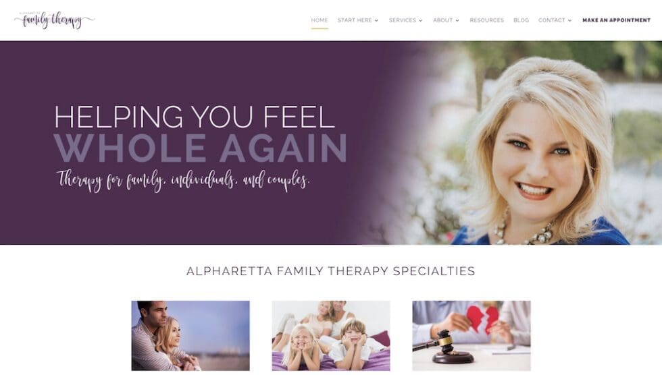Expand the Services dropdown chevron
Screen dimensions: 662x375
pos(420,21)
